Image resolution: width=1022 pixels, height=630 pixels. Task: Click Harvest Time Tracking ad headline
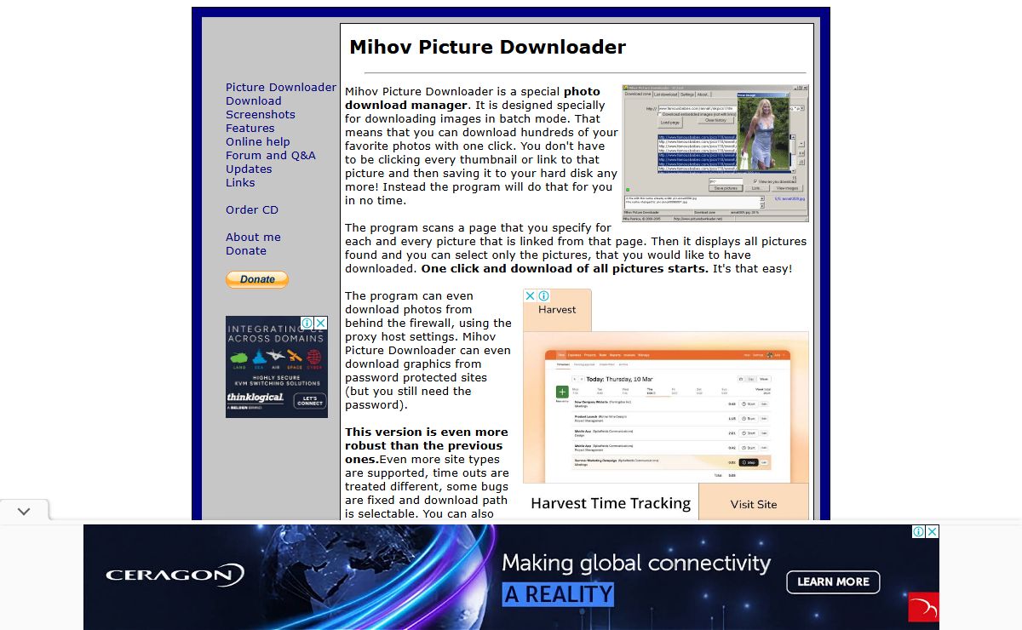tap(611, 503)
